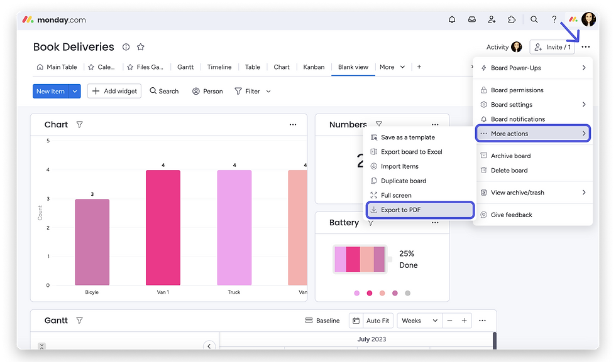The width and height of the screenshot is (616, 362).
Task: Open the inbox tray icon
Action: [472, 19]
